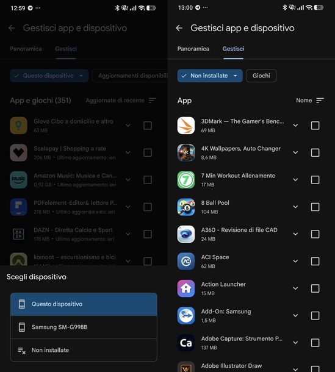Image resolution: width=335 pixels, height=372 pixels.
Task: Tap the PDFelement icon in left screen
Action: click(18, 207)
